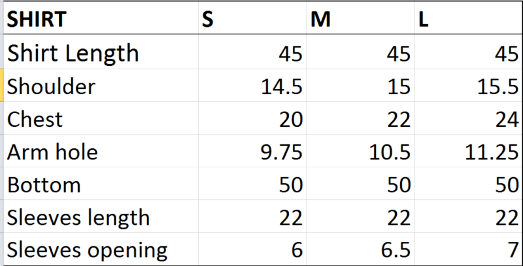Select Chest value 22 for size M

tap(361, 118)
